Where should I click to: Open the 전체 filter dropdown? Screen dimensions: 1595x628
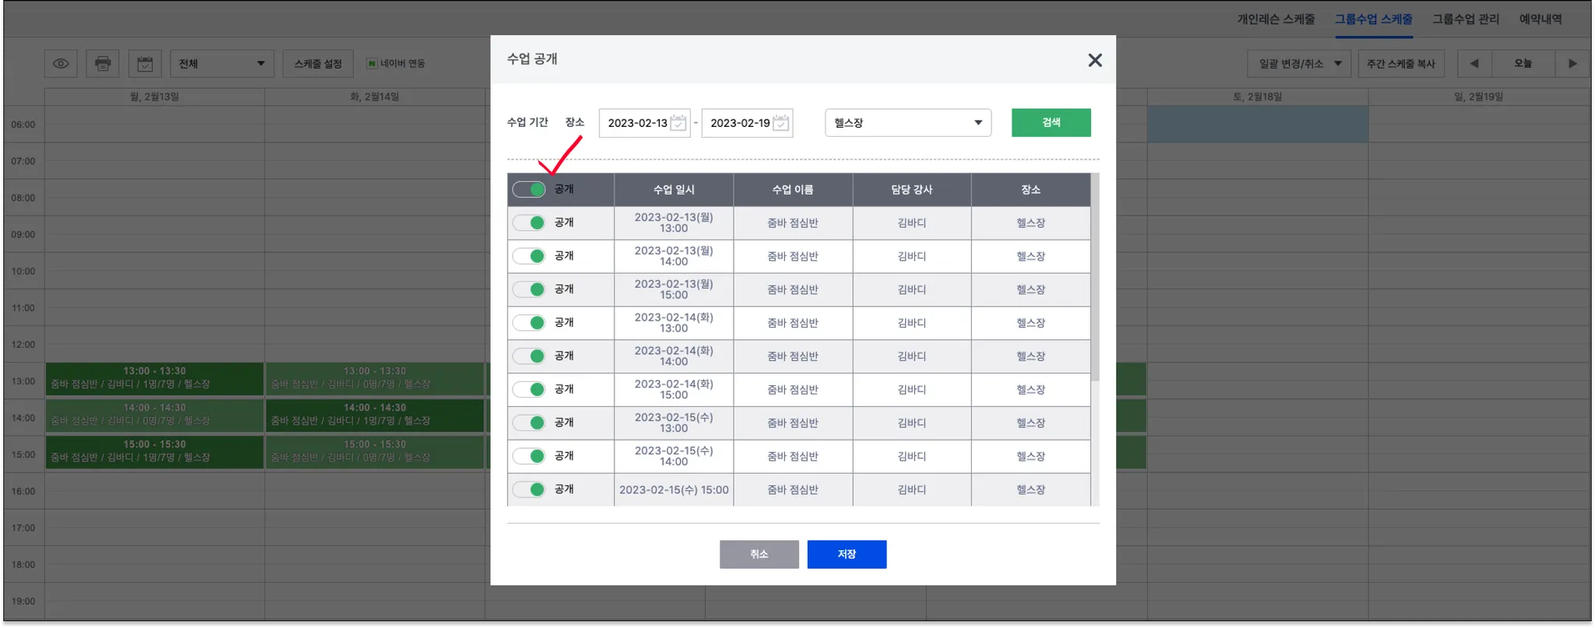pyautogui.click(x=222, y=64)
